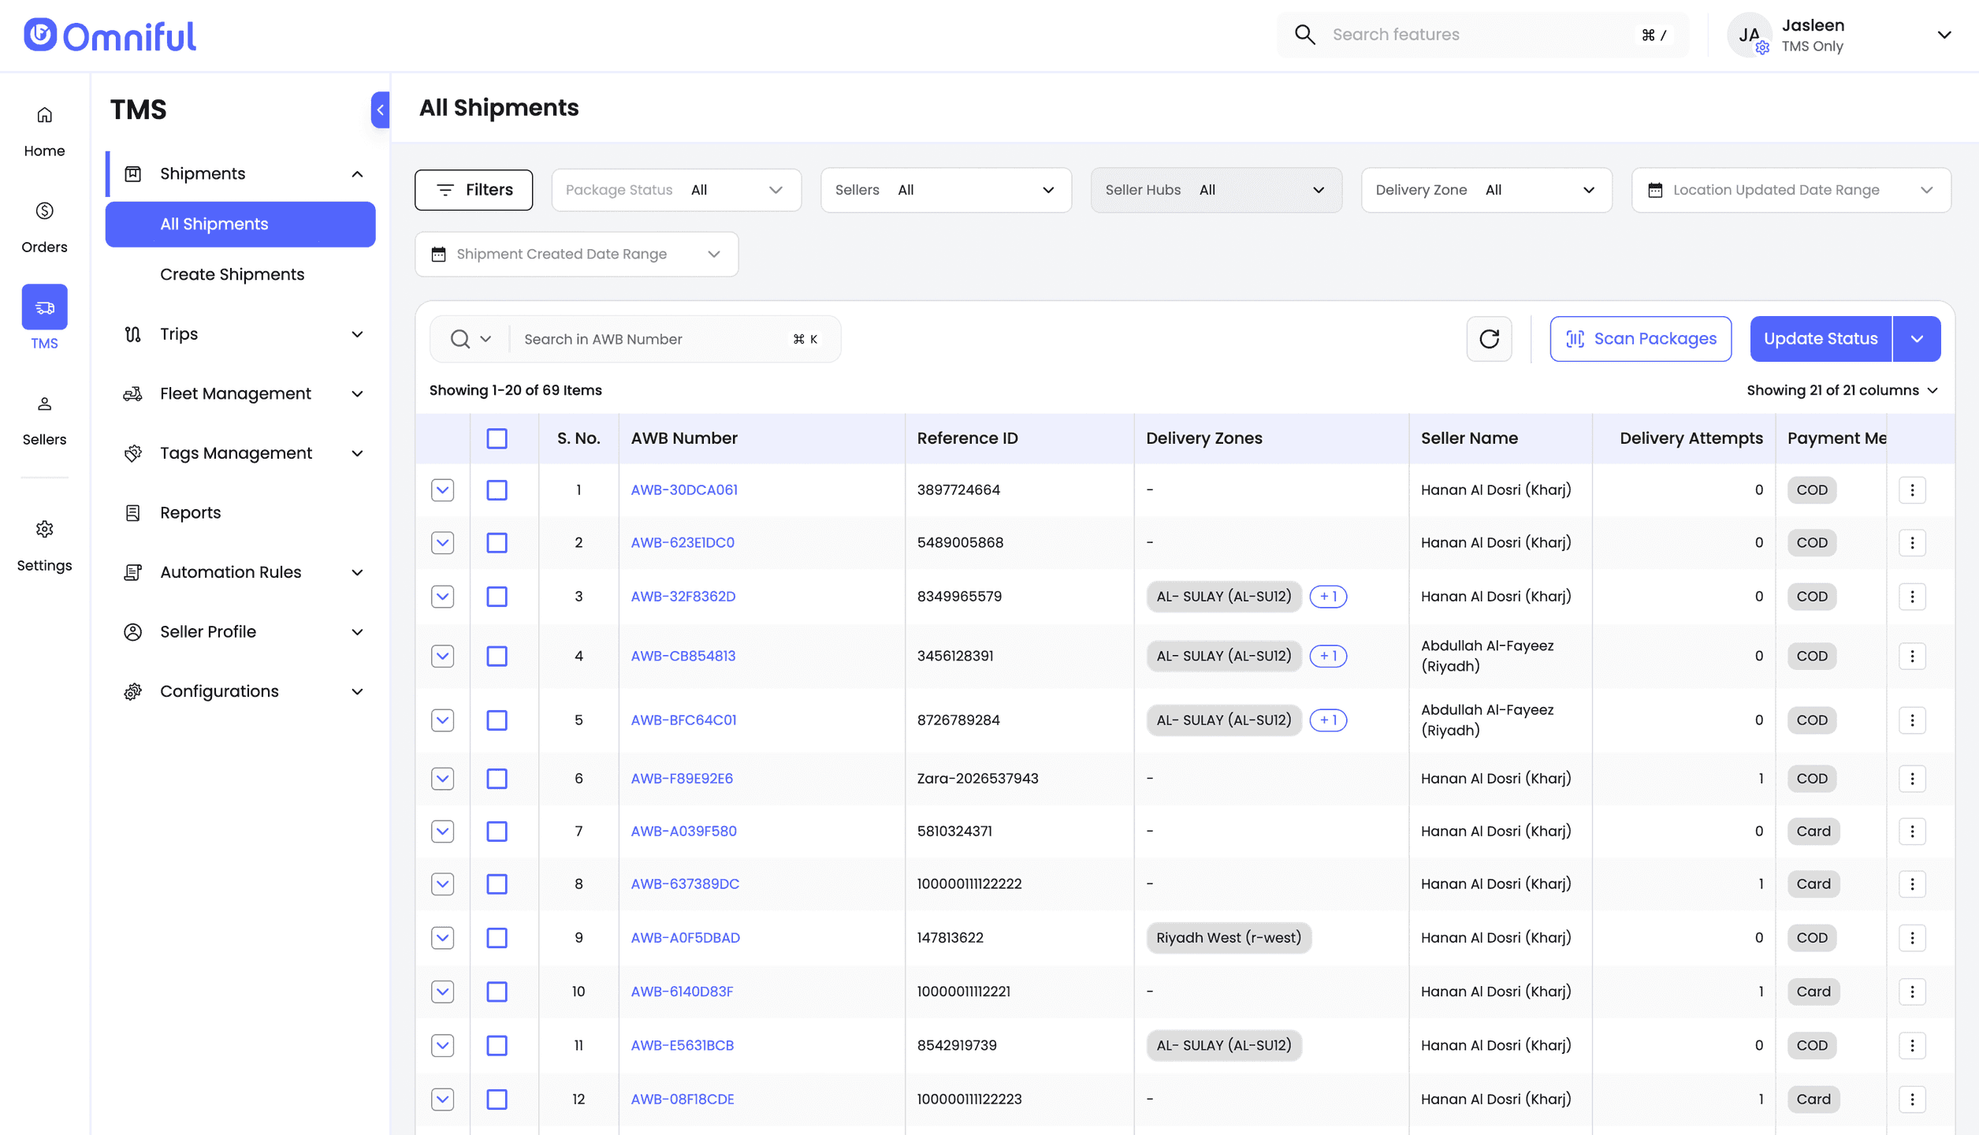
Task: Collapse the Shipments menu section
Action: pyautogui.click(x=240, y=173)
